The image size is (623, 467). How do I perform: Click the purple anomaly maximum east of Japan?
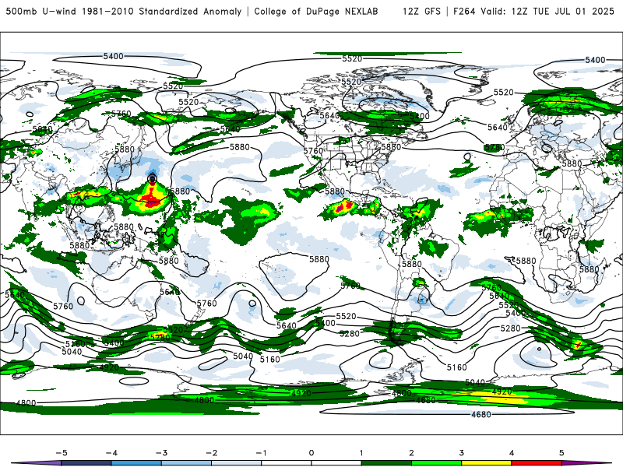152,179
